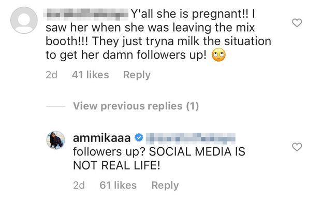Open ammikaaa's profile picture

coord(55,140)
